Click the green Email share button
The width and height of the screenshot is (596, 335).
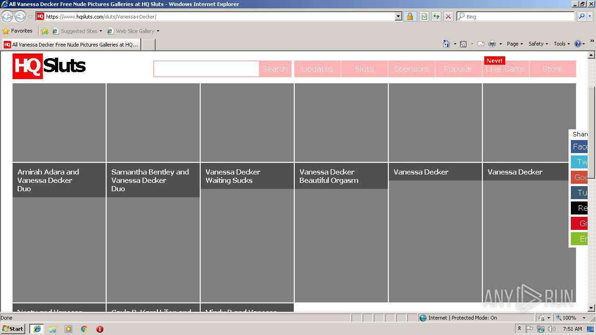[x=579, y=239]
